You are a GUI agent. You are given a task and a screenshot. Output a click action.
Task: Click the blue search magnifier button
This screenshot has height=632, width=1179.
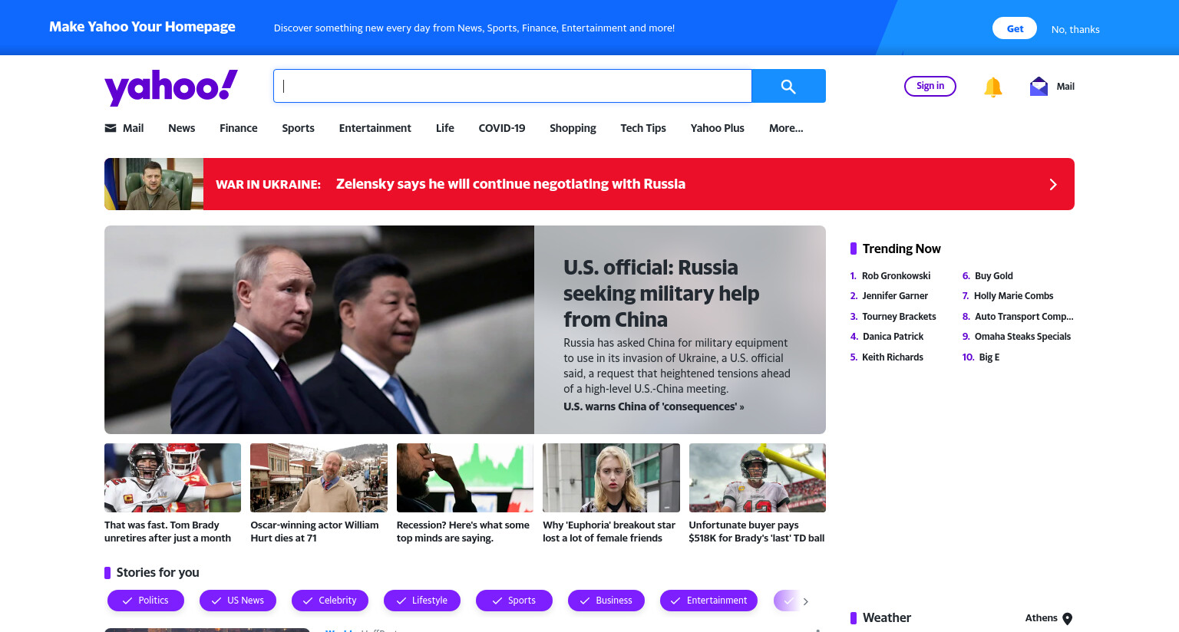(x=788, y=86)
